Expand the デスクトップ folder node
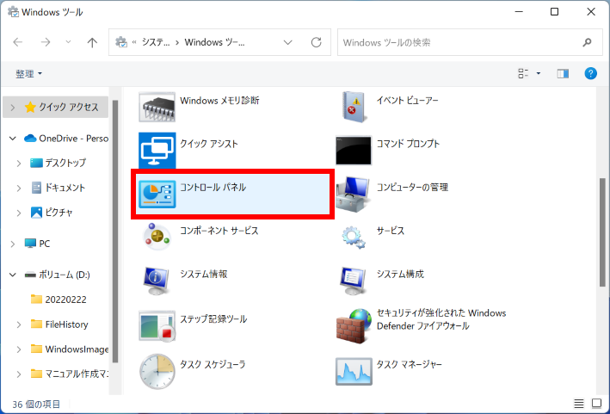The image size is (610, 414). point(19,164)
